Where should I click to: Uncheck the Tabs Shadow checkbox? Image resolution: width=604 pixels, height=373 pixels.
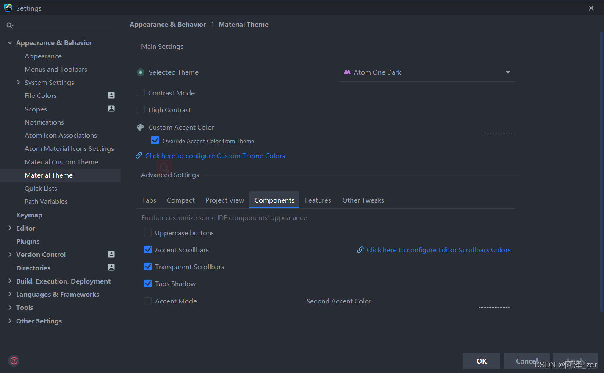148,283
